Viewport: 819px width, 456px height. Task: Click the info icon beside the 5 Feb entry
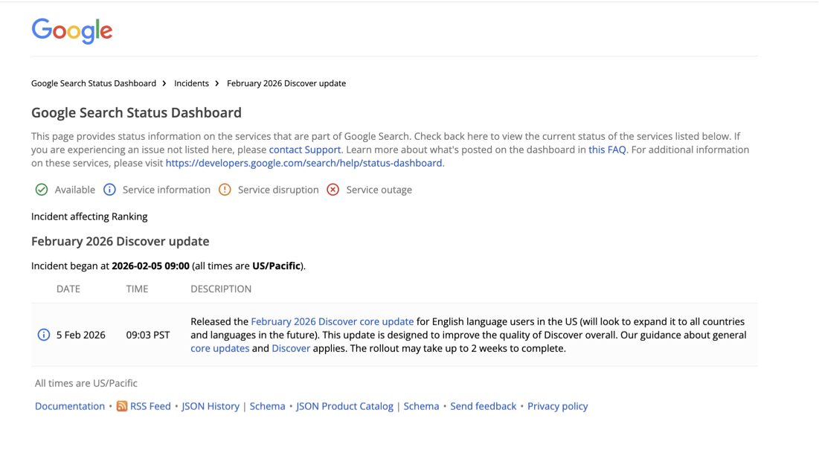click(42, 335)
